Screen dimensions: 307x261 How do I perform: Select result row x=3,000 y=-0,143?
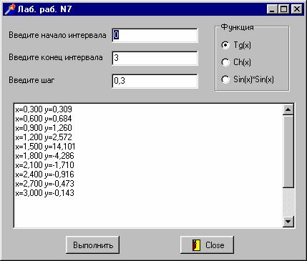45,193
